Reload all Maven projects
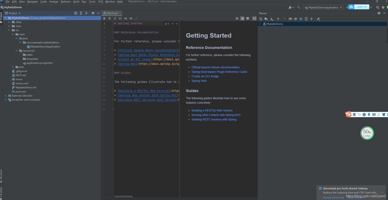Screen dimensions: 388x200 261,19
